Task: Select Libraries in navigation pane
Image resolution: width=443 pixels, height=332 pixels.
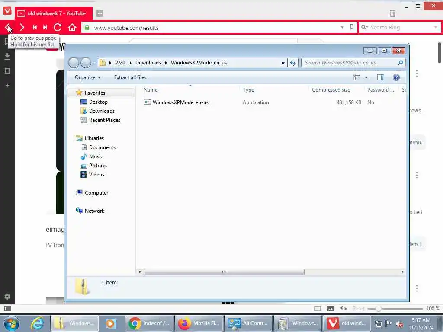Action: 94,138
